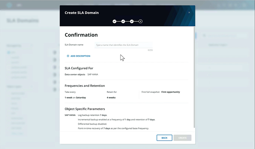Viewport: 255px width, 149px height.
Task: Click the plus icon beside Add Description
Action: click(68, 56)
